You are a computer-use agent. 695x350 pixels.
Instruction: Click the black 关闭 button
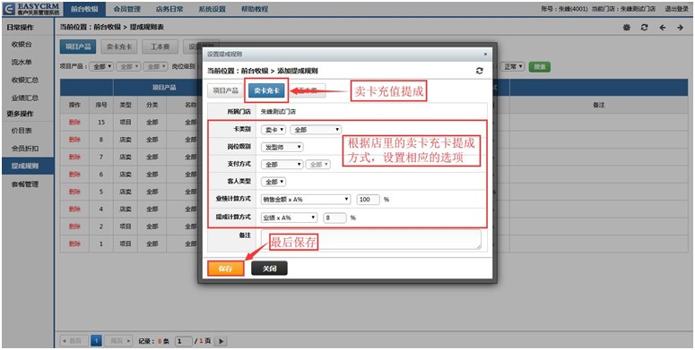(x=270, y=269)
